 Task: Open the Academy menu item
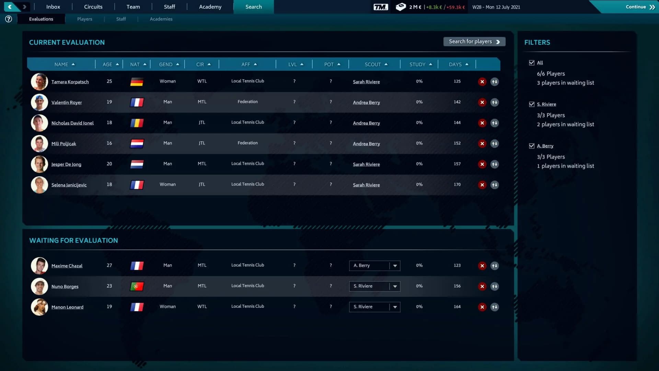click(x=210, y=7)
